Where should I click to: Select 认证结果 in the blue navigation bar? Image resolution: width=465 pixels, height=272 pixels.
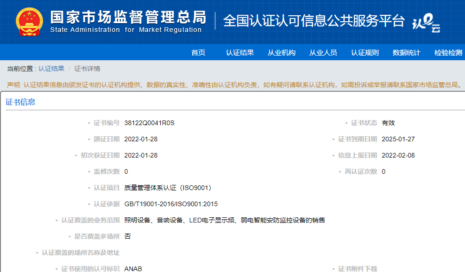point(240,52)
